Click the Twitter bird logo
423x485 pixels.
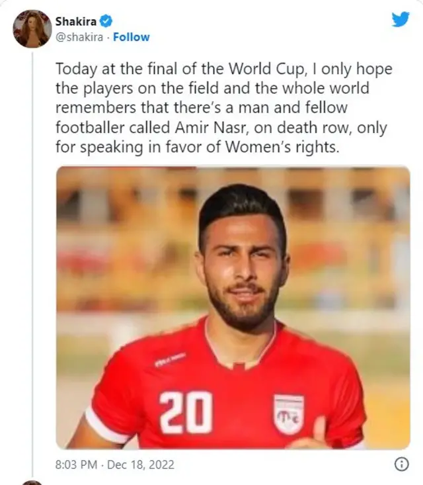(400, 19)
